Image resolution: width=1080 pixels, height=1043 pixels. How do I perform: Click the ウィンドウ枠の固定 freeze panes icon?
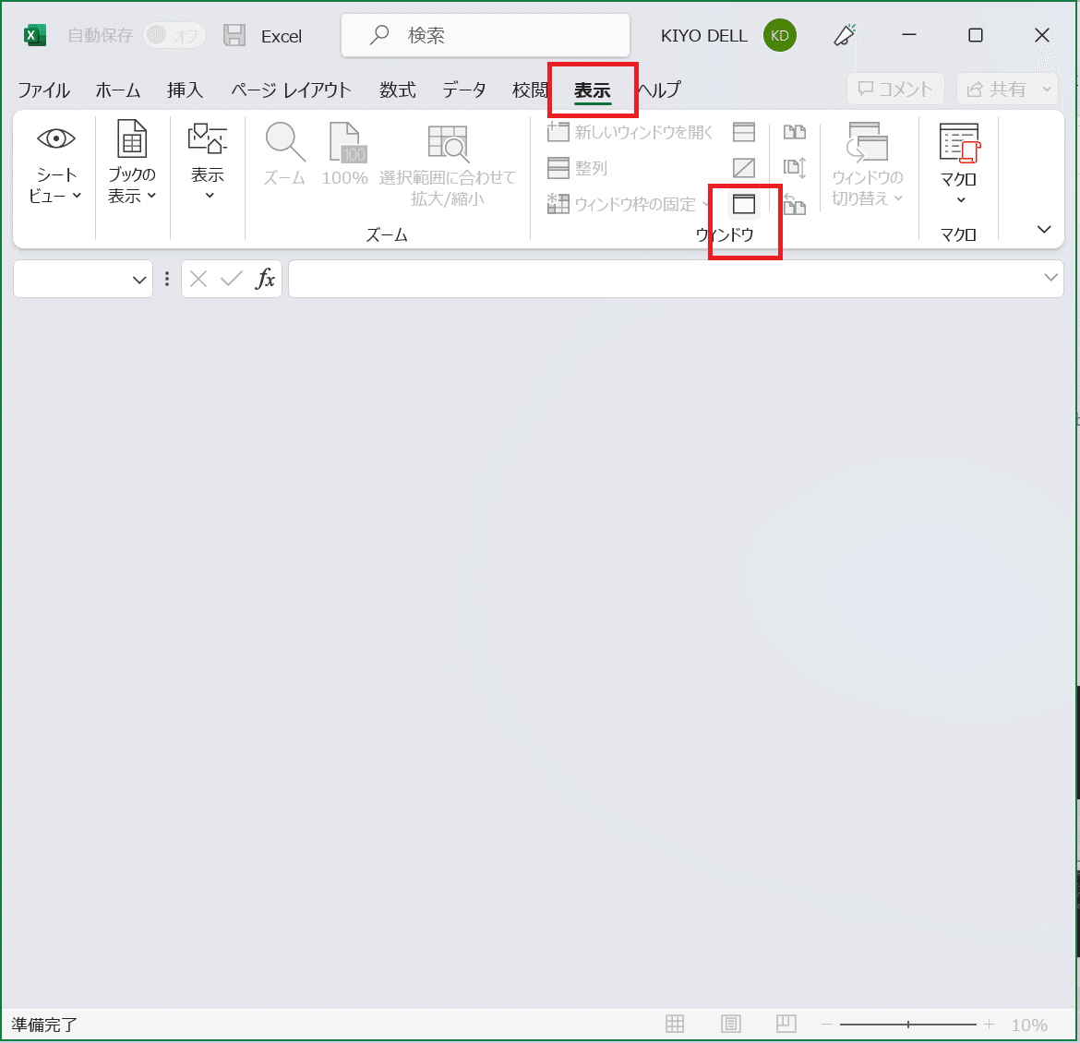tap(558, 203)
